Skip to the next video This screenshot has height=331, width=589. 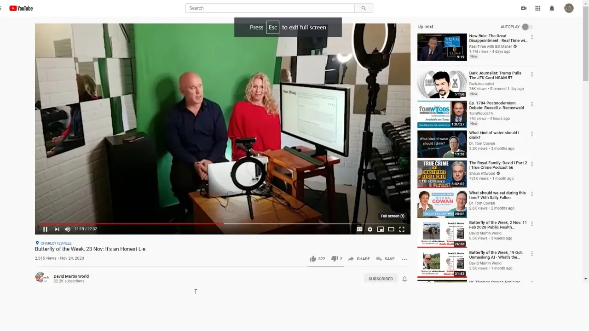[x=57, y=229]
